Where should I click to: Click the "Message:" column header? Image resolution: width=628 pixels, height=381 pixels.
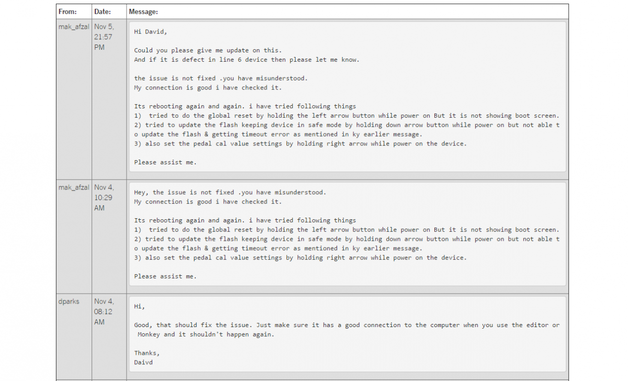(x=143, y=12)
